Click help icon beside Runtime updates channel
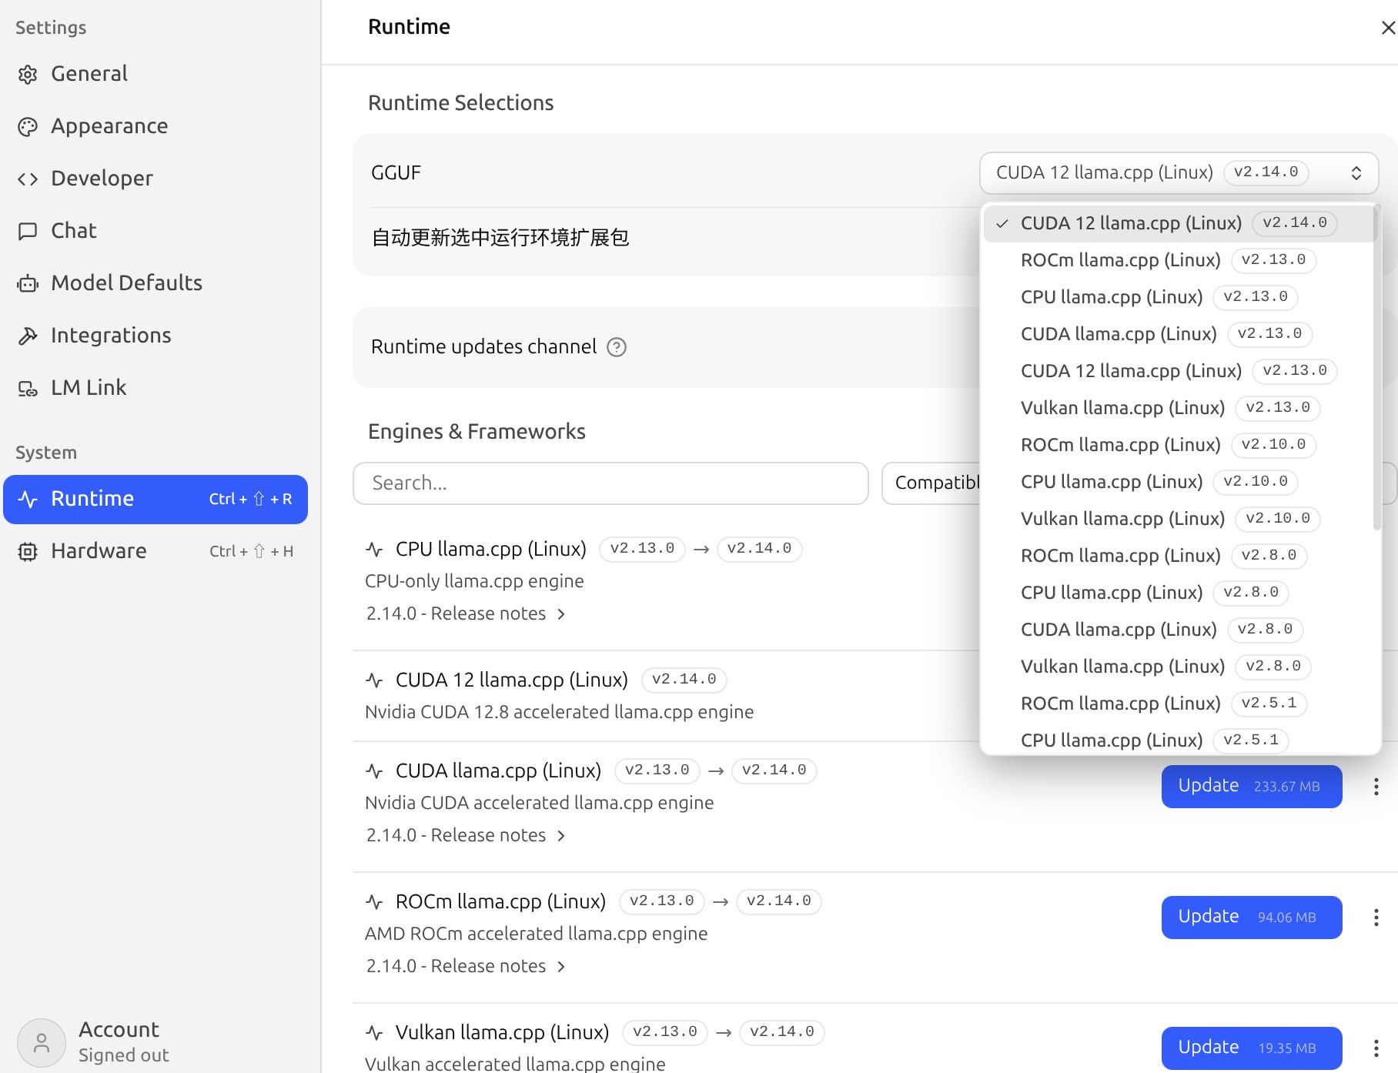This screenshot has width=1398, height=1073. pos(617,347)
